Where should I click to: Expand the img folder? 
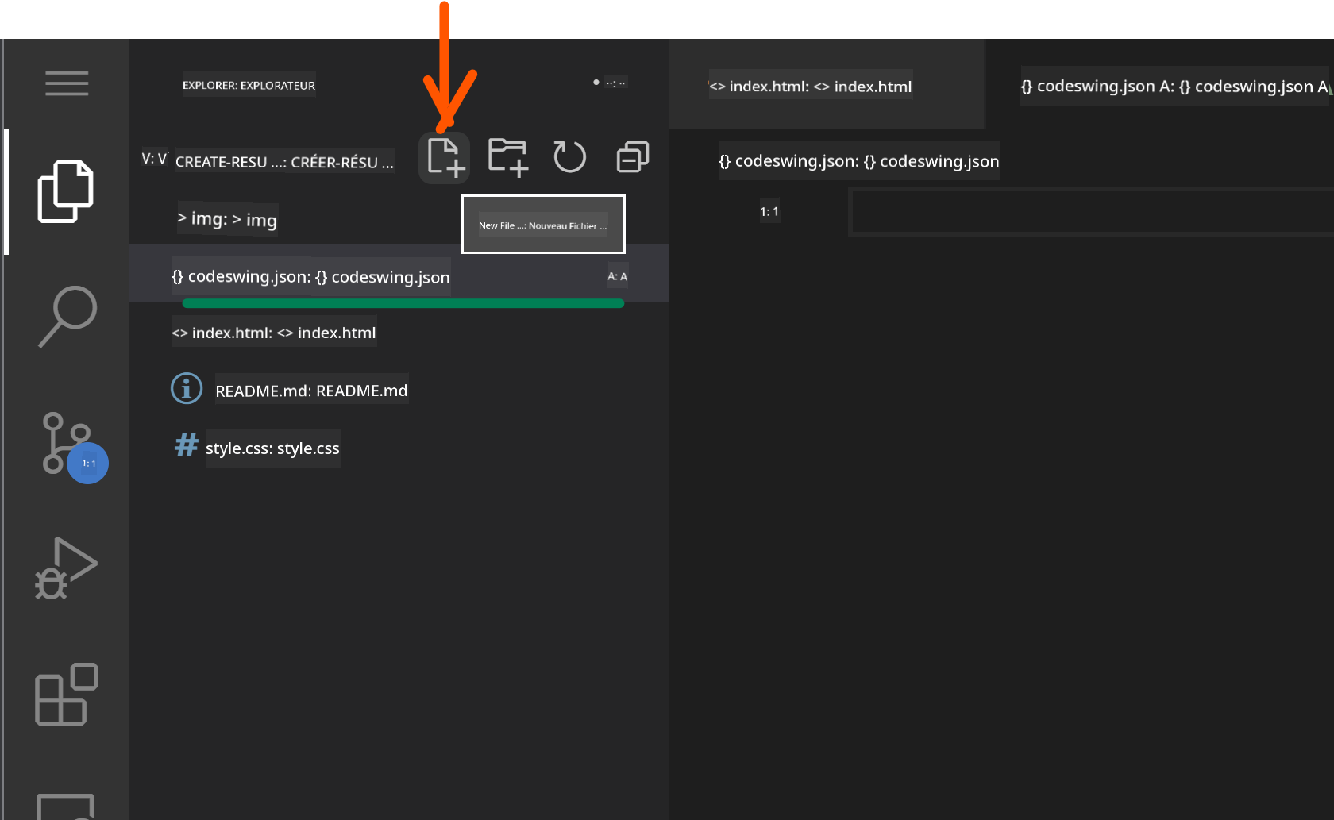(227, 219)
